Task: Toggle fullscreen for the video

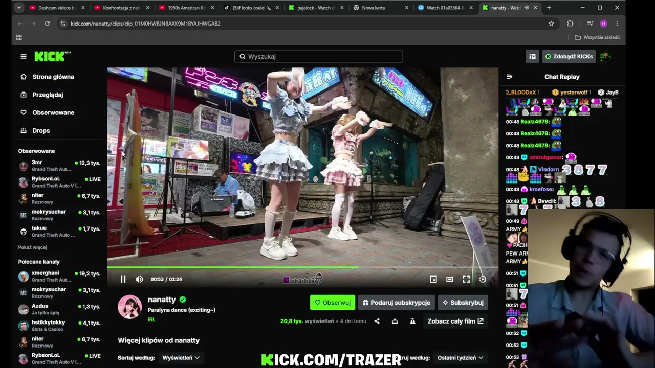Action: tap(466, 279)
